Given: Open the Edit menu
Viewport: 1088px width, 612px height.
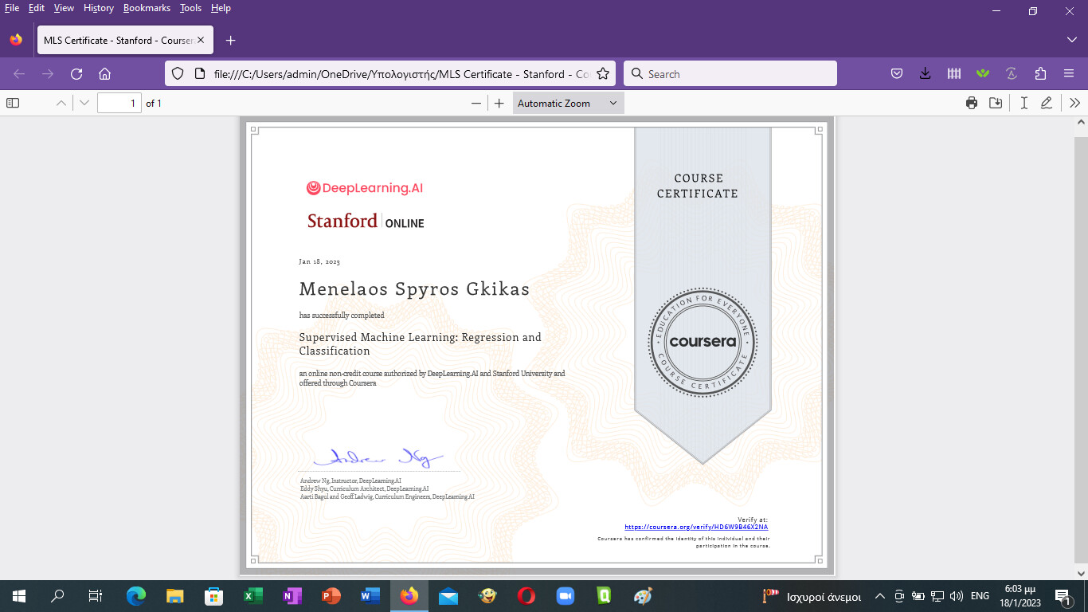Looking at the screenshot, I should click(37, 8).
